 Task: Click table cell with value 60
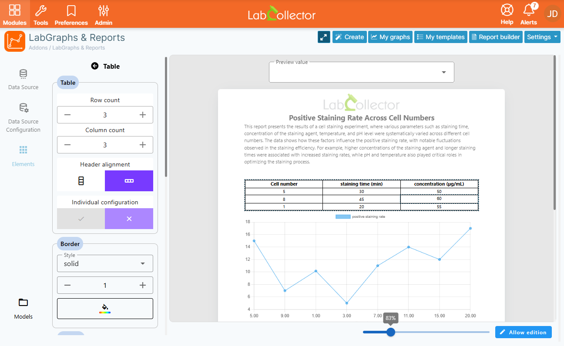439,199
